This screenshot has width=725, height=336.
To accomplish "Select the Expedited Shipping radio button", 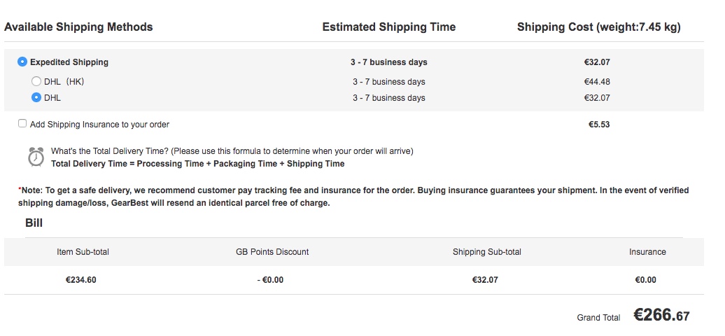I will coord(22,62).
